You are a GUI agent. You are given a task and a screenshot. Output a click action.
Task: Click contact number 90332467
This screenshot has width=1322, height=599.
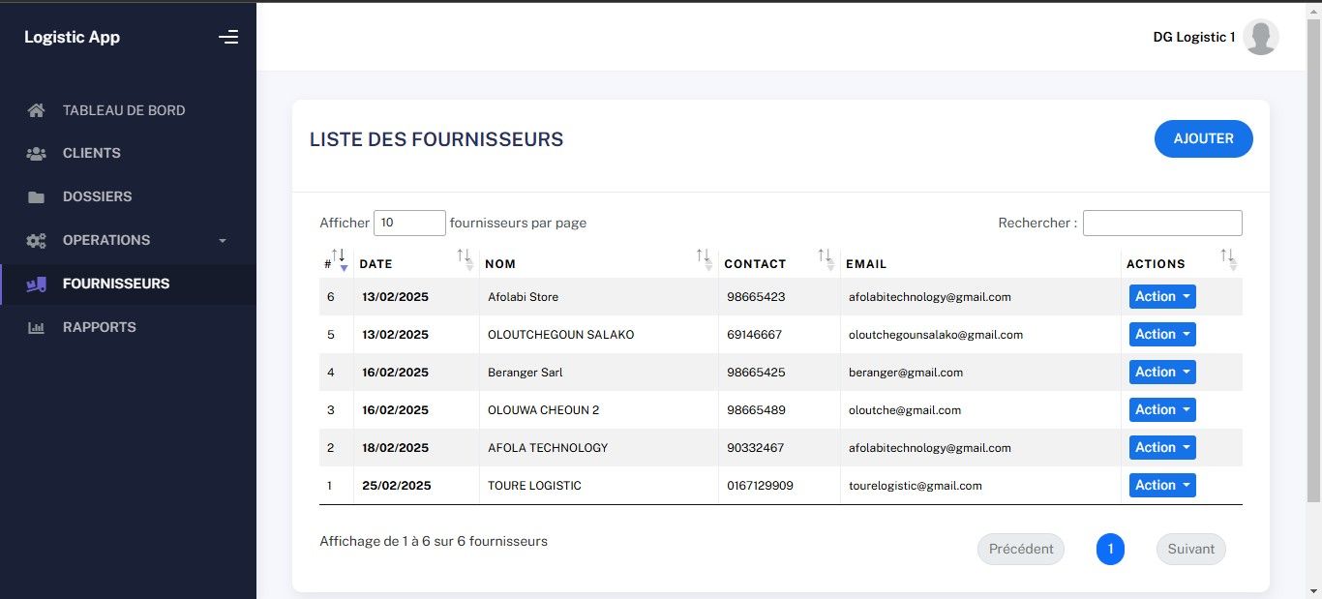click(756, 448)
